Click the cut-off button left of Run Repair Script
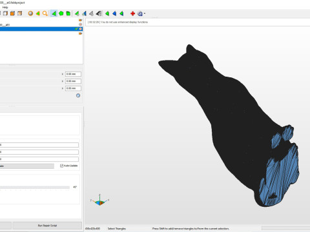This screenshot has width=310, height=232. coord(6,226)
